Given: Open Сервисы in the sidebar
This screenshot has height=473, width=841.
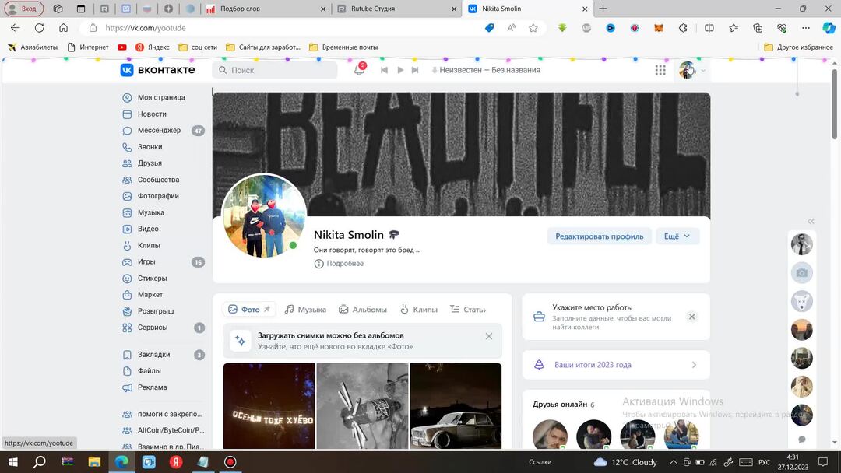Looking at the screenshot, I should point(163,328).
